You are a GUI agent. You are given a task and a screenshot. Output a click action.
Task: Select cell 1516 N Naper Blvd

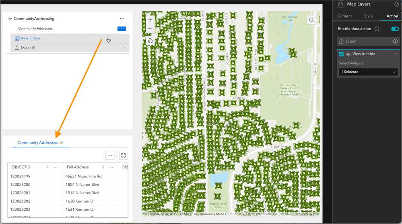pyautogui.click(x=82, y=193)
